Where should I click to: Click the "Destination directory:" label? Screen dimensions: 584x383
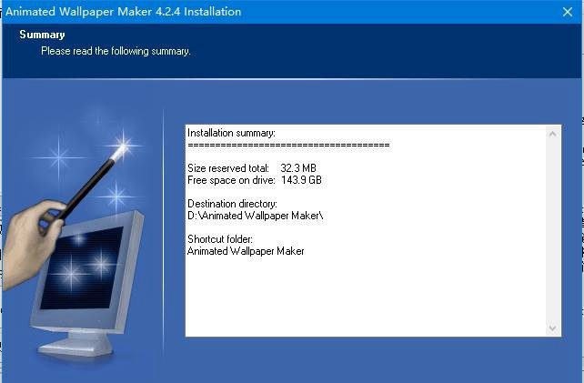pos(232,204)
